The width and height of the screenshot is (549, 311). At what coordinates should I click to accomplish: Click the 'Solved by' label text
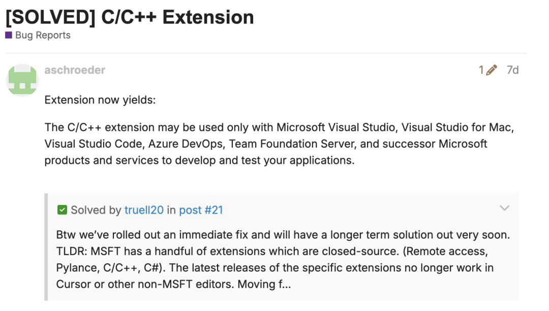pyautogui.click(x=96, y=210)
